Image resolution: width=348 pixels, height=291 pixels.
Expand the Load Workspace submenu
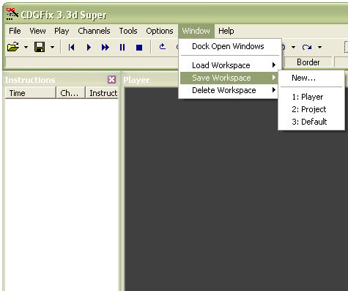[229, 65]
